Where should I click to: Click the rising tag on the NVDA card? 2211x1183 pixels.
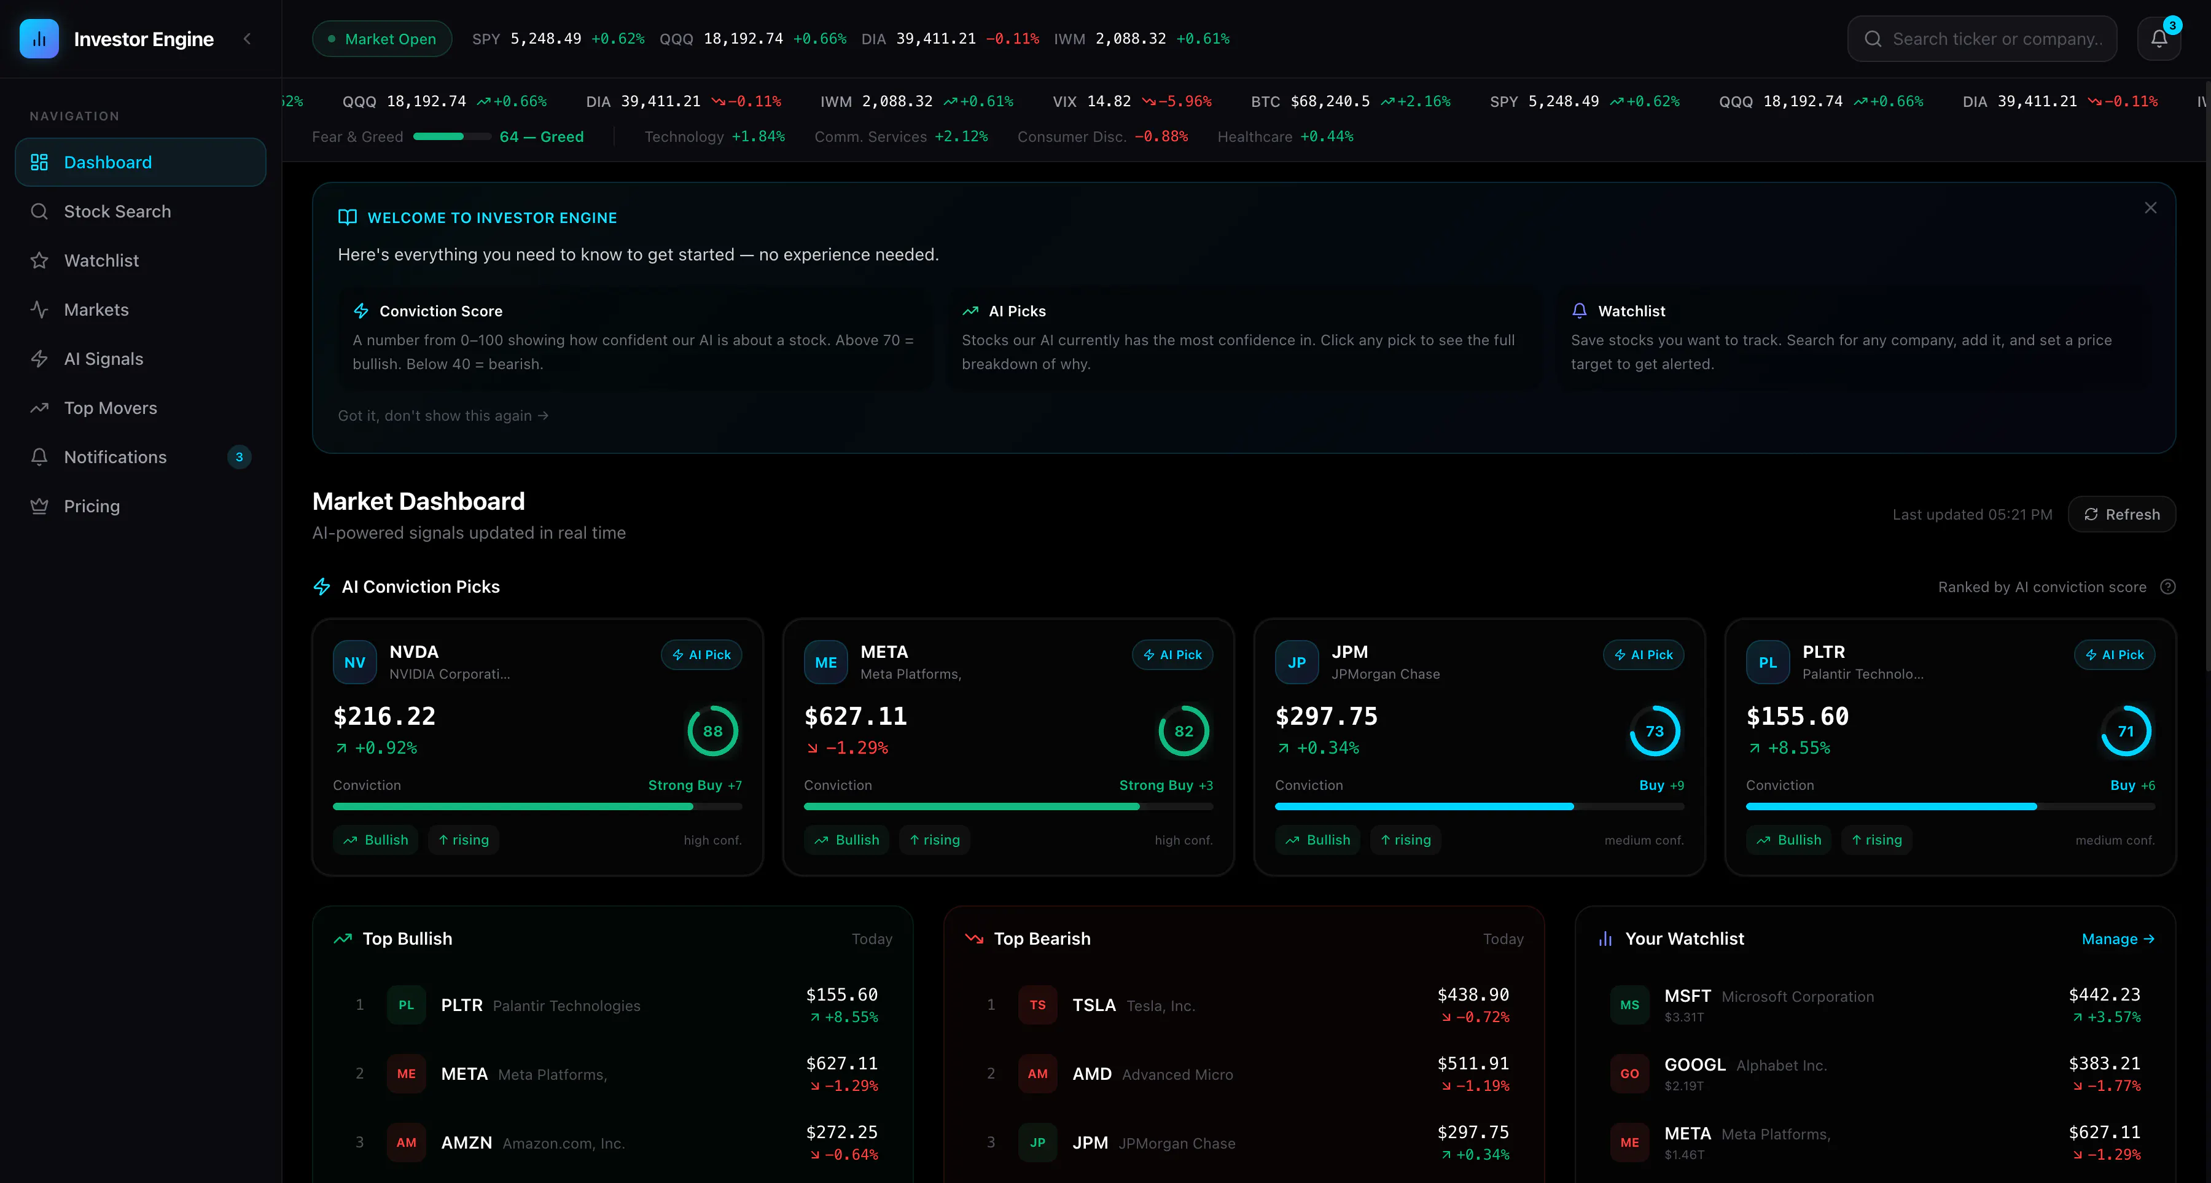tap(464, 840)
